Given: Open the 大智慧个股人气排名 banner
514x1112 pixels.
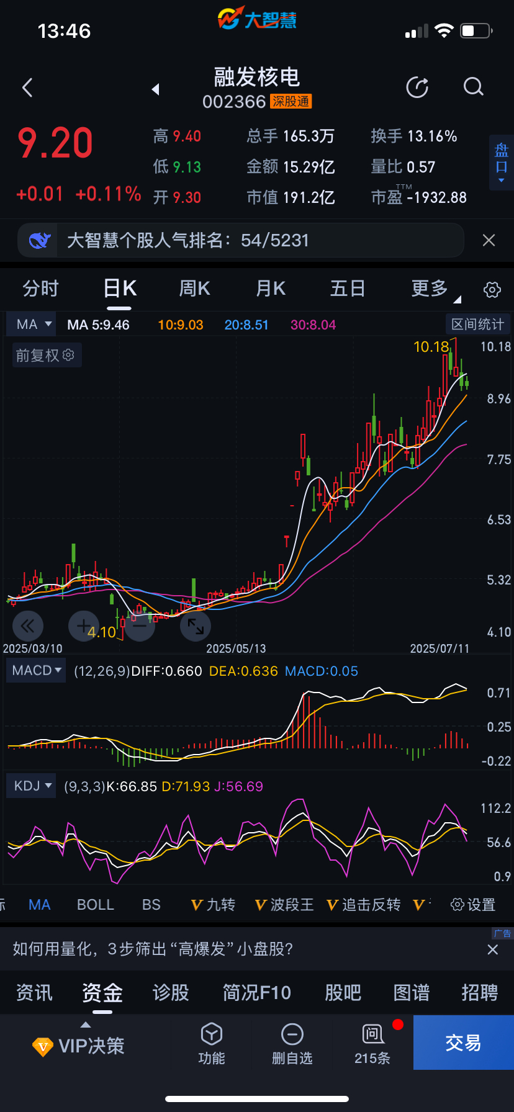Looking at the screenshot, I should point(240,240).
